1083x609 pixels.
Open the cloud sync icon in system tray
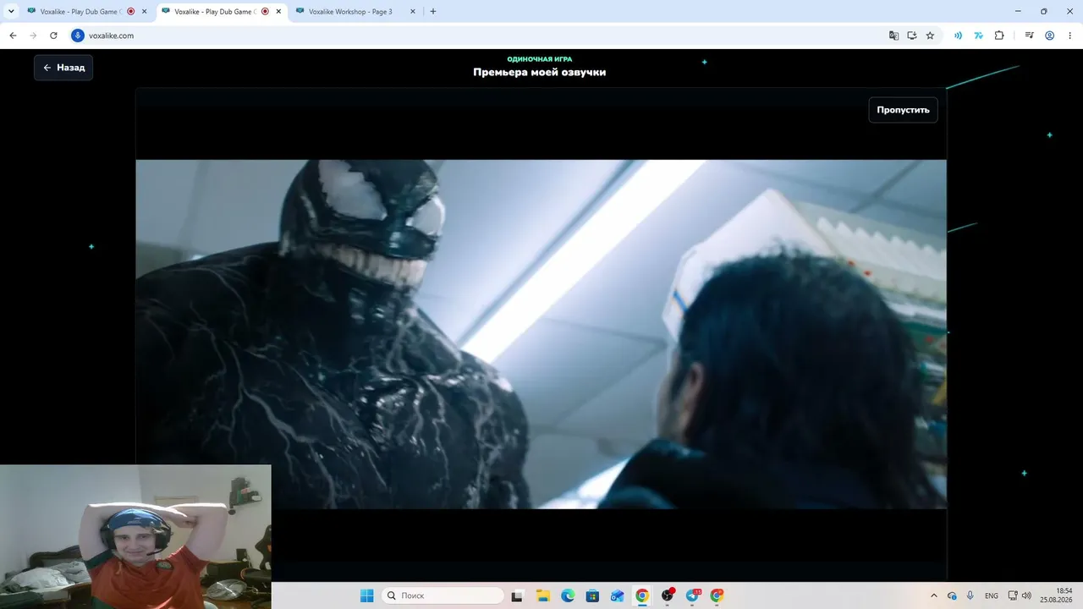(x=952, y=595)
